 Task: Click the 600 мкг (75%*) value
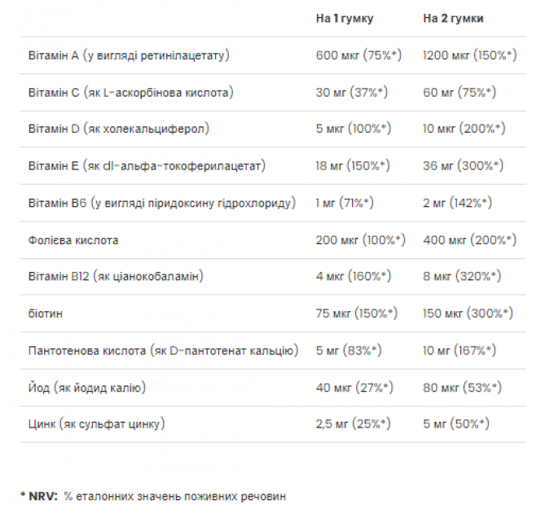(x=358, y=55)
